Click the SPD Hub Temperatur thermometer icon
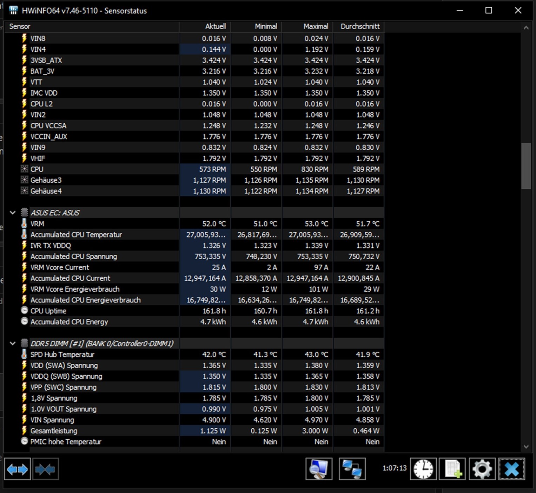 click(x=24, y=354)
